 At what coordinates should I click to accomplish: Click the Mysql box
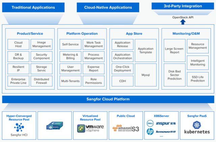click(x=145, y=75)
